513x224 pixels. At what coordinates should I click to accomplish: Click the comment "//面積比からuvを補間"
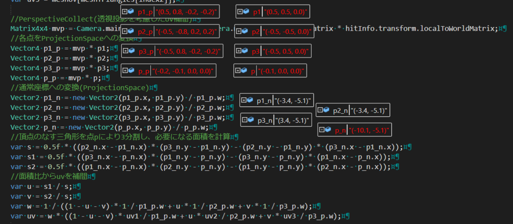click(x=49, y=176)
